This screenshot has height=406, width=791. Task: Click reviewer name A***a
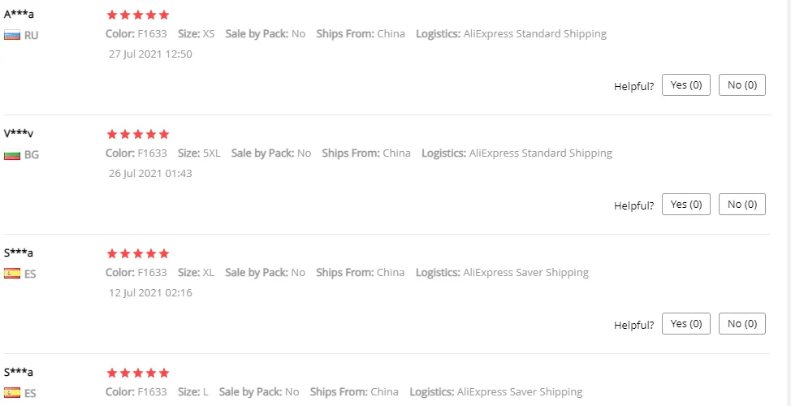(x=19, y=14)
